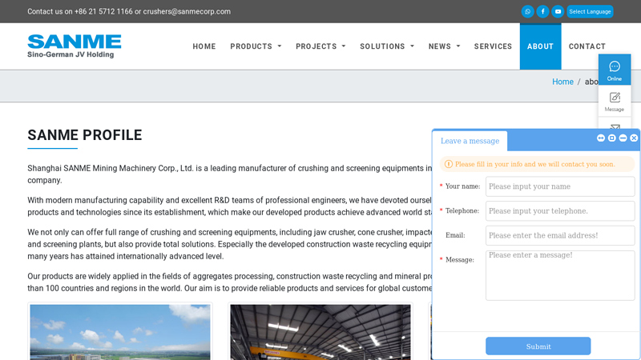Expand the NEWS dropdown menu
Screen dimensions: 641x360
click(445, 46)
